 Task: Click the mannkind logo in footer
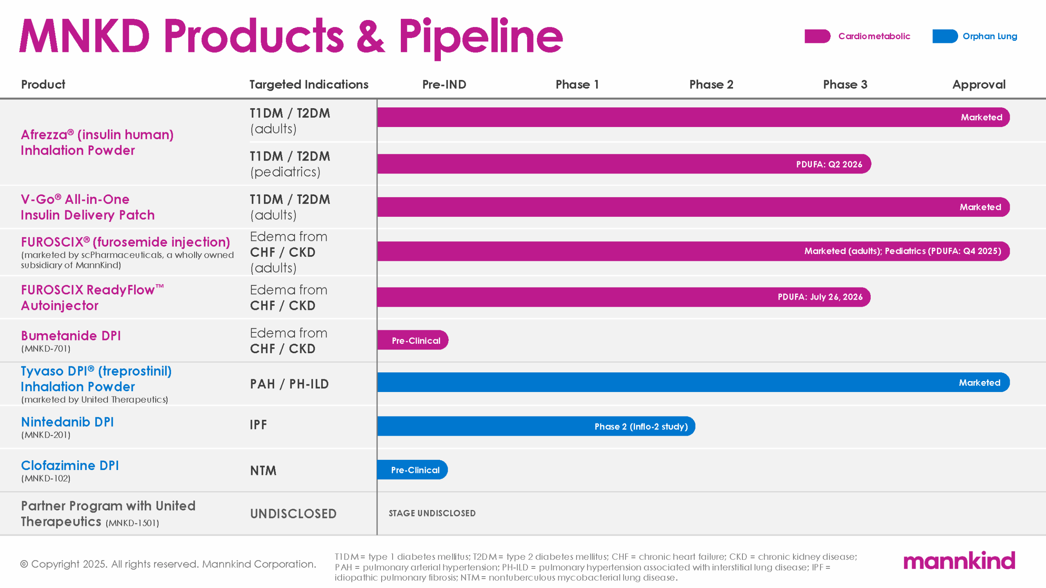(x=959, y=561)
